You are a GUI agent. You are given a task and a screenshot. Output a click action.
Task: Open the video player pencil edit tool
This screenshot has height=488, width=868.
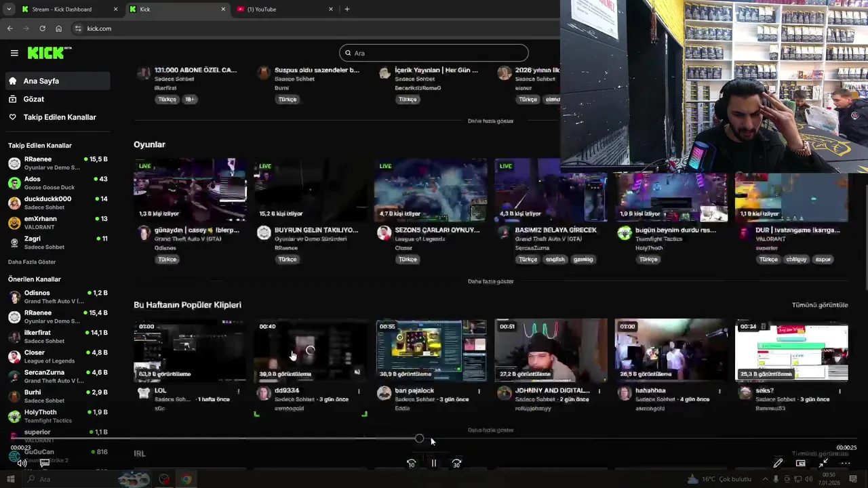778,464
